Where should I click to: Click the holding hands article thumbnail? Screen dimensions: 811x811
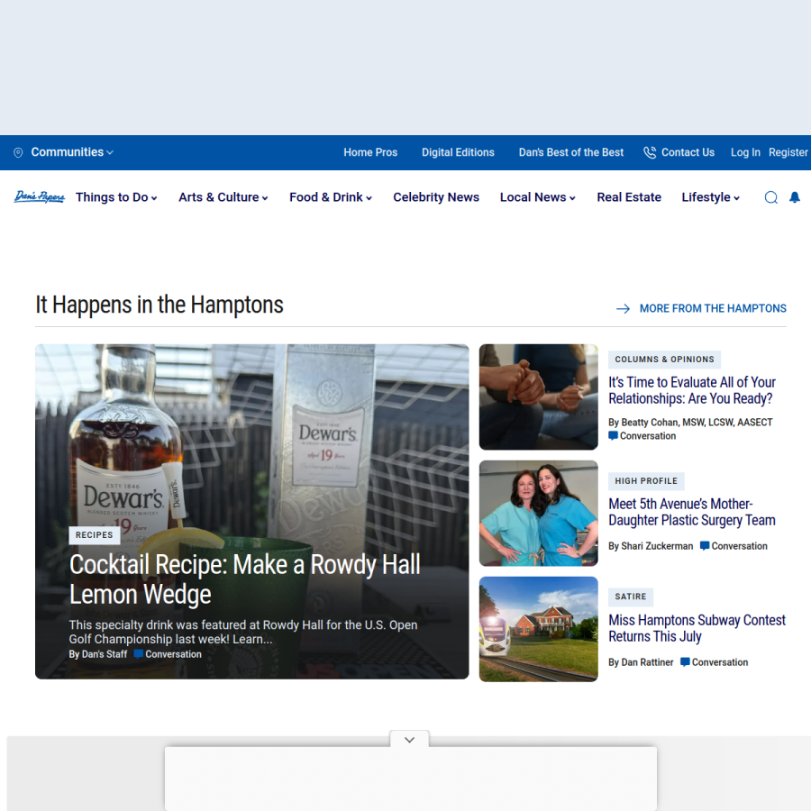[x=539, y=396]
